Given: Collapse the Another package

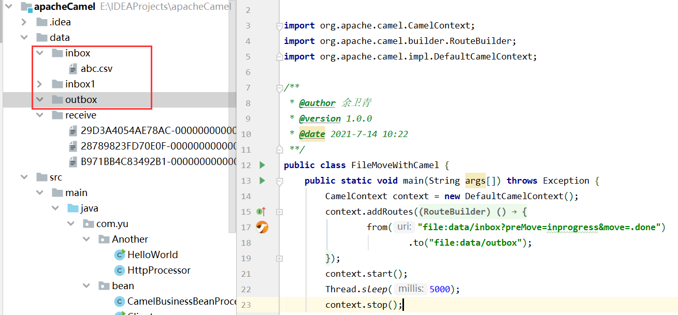Looking at the screenshot, I should (86, 239).
